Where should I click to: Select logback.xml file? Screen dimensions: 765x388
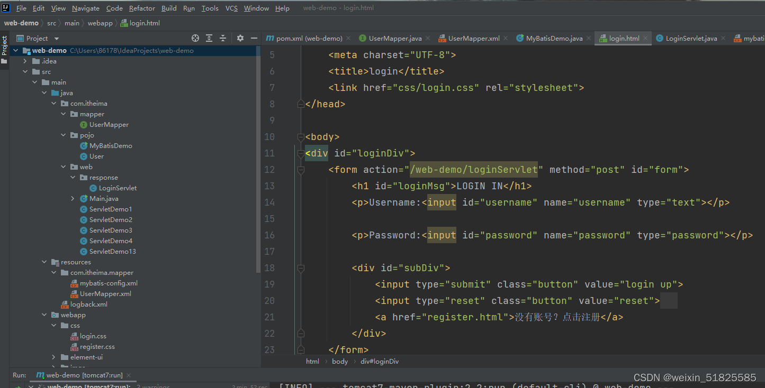point(88,304)
